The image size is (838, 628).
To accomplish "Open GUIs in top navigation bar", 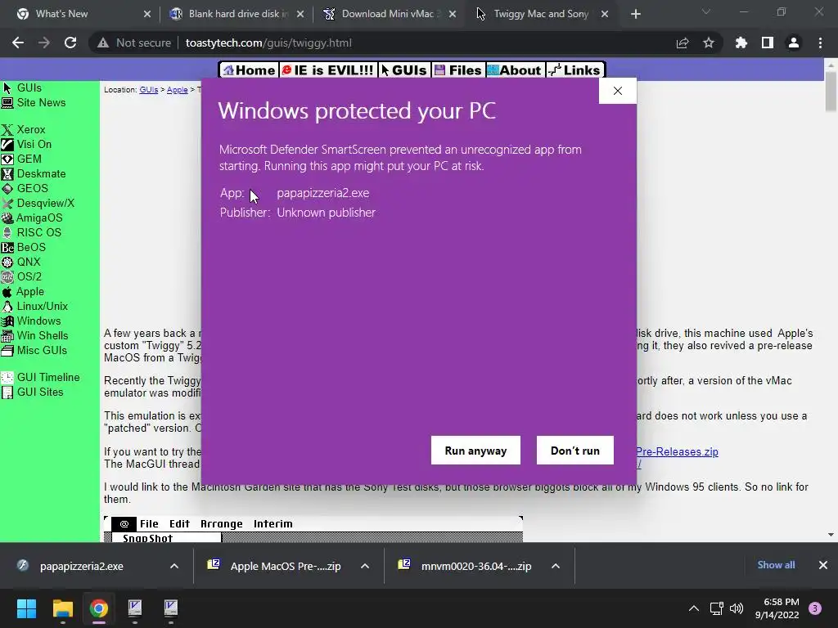I will (x=404, y=70).
